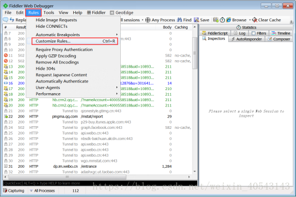Image resolution: width=296 pixels, height=197 pixels.
Task: Open the Edit menu
Action: point(20,13)
